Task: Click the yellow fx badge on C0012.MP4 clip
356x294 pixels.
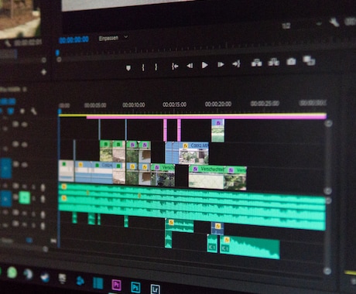Action: tap(185, 146)
